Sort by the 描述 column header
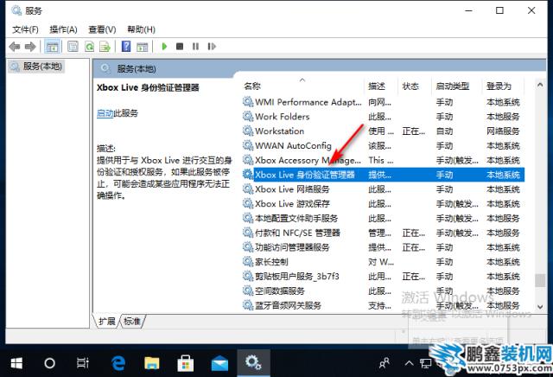 point(377,86)
